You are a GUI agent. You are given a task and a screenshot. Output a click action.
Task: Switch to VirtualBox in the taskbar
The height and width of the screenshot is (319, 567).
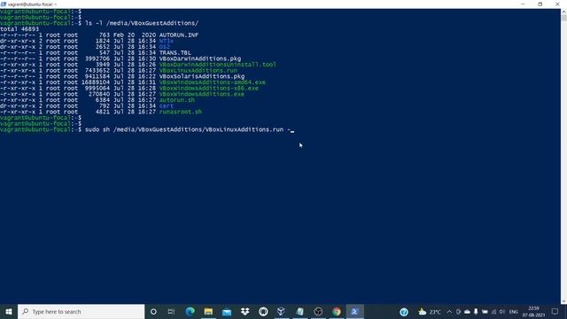coord(282,311)
